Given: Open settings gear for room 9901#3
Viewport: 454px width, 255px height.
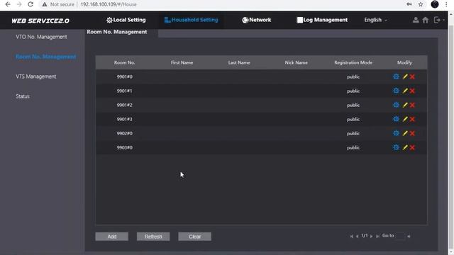Looking at the screenshot, I should 396,119.
